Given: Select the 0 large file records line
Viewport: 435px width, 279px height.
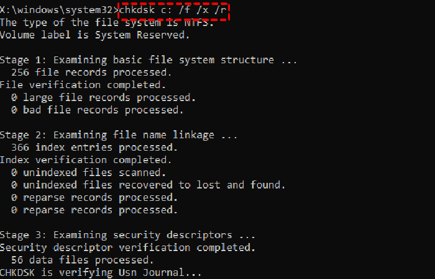Looking at the screenshot, I should [103, 97].
